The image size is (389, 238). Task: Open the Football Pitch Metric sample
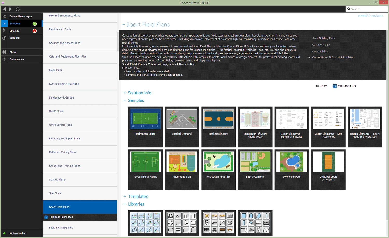point(145,170)
